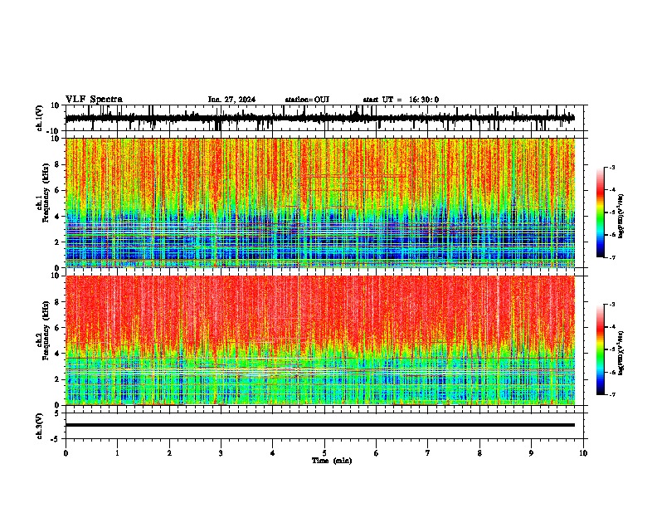
Task: Click the ch.1 colorbar log(PSD) label
Action: (x=621, y=216)
